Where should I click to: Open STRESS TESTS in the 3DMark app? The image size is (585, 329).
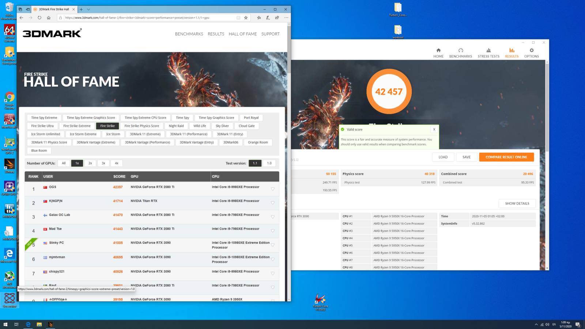[488, 53]
